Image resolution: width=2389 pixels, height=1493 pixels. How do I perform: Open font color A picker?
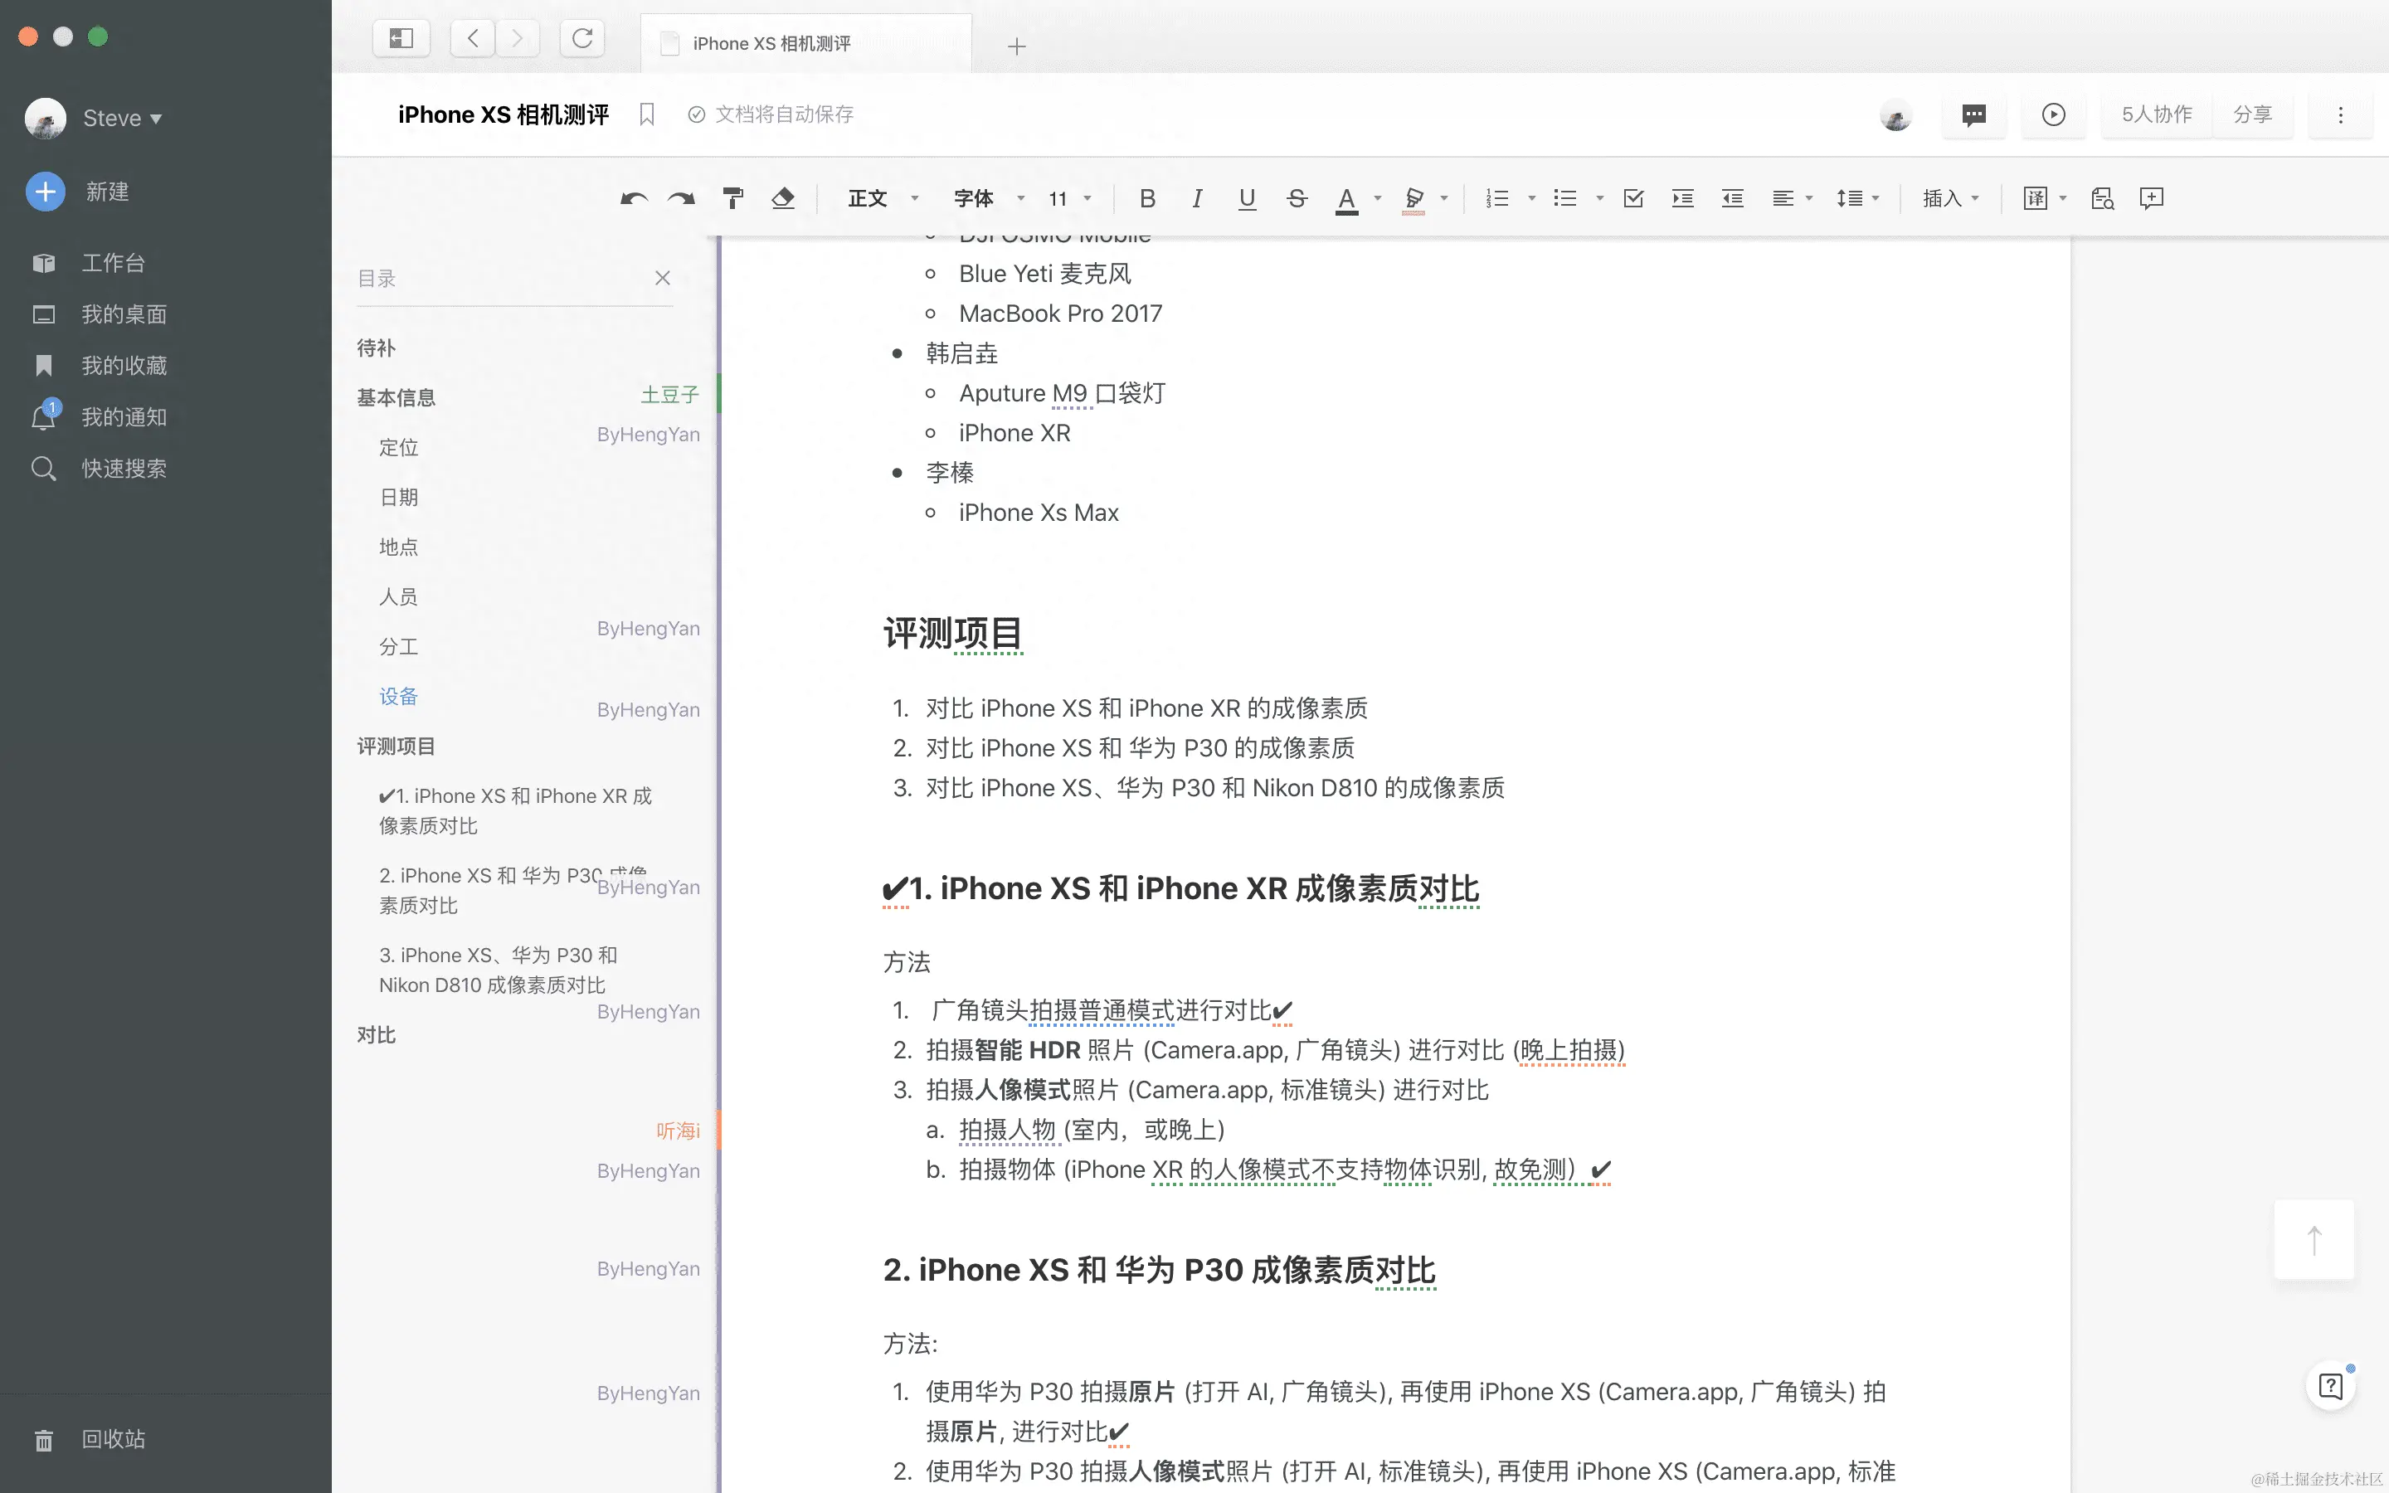[1345, 198]
